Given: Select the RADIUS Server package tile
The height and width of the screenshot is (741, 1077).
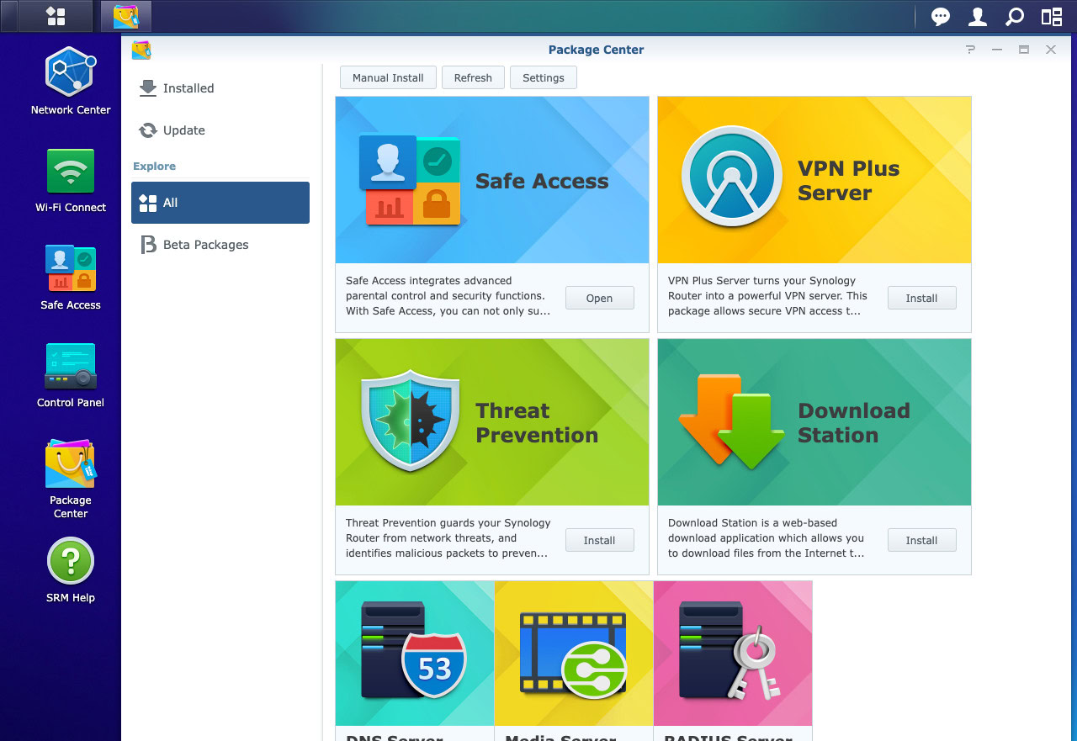Looking at the screenshot, I should tap(733, 660).
